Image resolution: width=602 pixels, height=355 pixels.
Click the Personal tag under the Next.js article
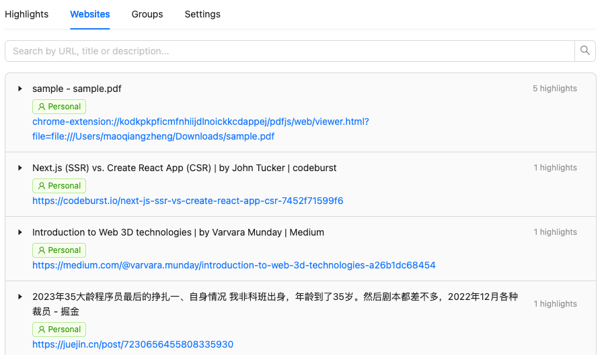59,186
